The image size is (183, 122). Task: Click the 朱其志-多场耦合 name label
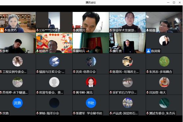161,72
